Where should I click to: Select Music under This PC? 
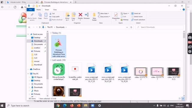click(x=36, y=91)
